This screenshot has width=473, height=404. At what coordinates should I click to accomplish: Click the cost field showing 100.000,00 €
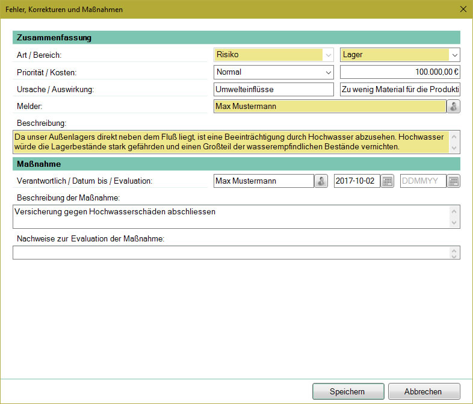[x=400, y=72]
